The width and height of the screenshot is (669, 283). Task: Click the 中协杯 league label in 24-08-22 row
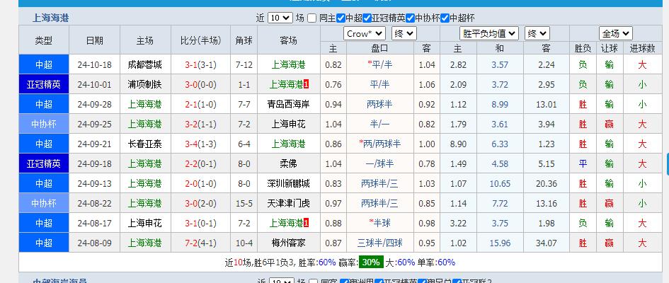click(x=44, y=203)
